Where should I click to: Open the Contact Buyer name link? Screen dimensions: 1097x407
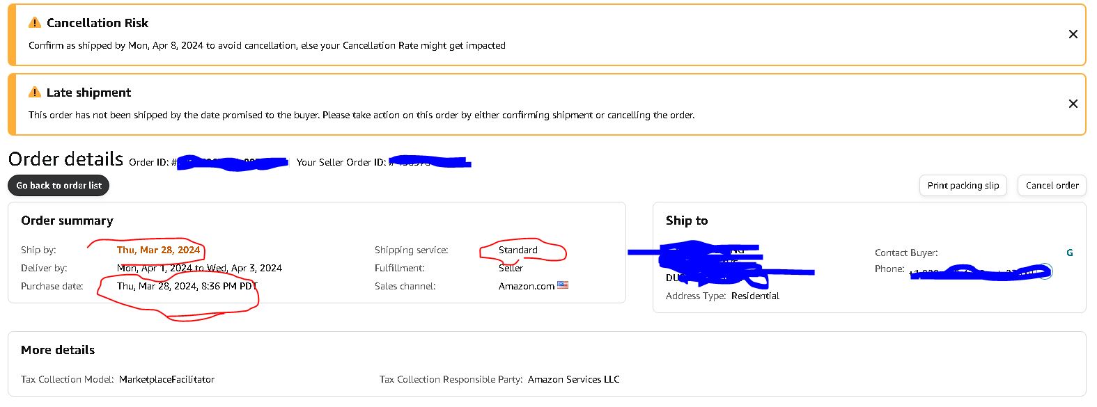pos(1070,253)
